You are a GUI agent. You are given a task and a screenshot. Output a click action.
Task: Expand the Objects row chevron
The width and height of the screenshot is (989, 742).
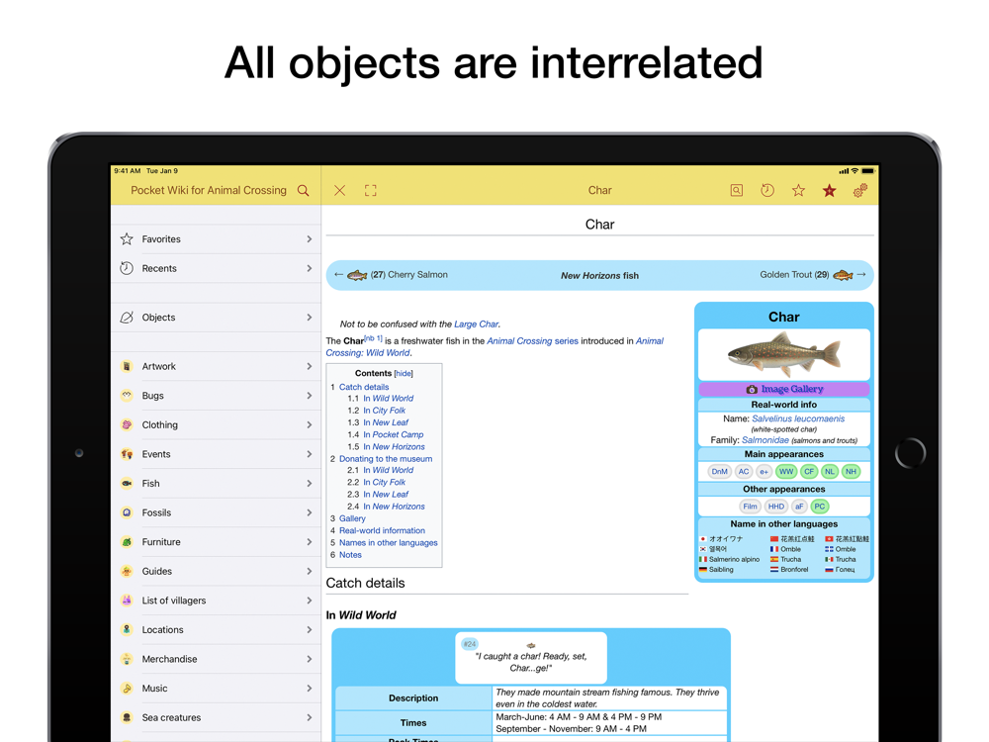[x=309, y=318]
